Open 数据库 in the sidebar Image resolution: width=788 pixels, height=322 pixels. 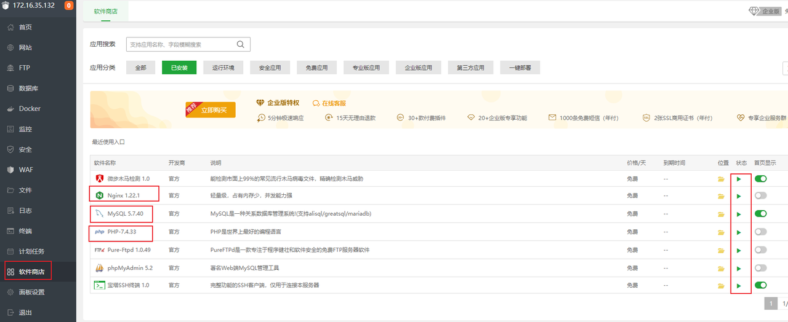(x=29, y=88)
